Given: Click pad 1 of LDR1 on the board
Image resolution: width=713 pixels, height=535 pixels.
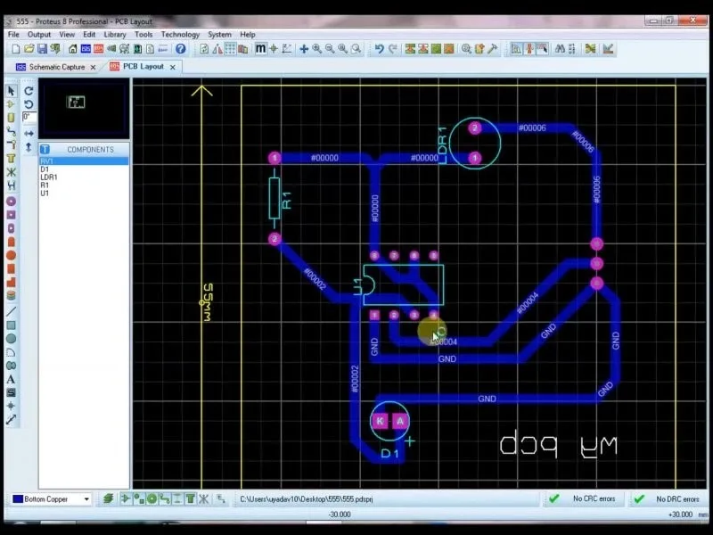Looking at the screenshot, I should coord(475,158).
